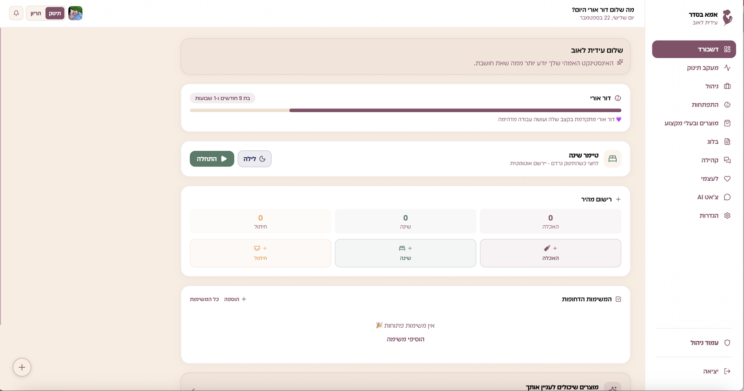This screenshot has height=391, width=744.
Task: Click the checkbox icon beside המשימות הדחופות
Action: (x=618, y=299)
